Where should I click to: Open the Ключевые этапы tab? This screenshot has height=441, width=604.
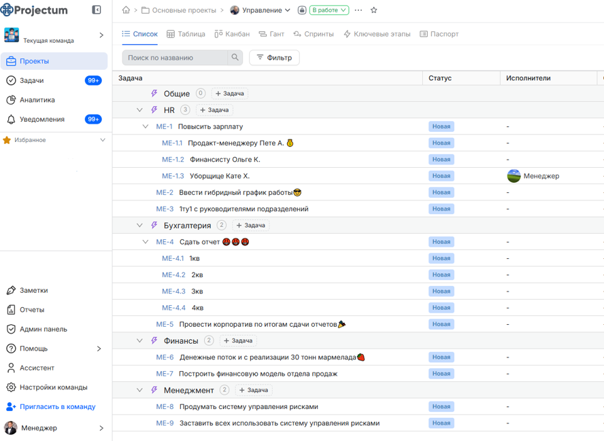point(377,34)
